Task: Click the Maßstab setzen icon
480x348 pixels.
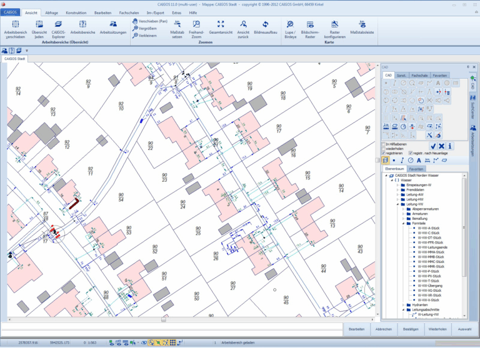Action: coord(177,24)
